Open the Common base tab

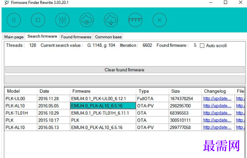(108, 37)
